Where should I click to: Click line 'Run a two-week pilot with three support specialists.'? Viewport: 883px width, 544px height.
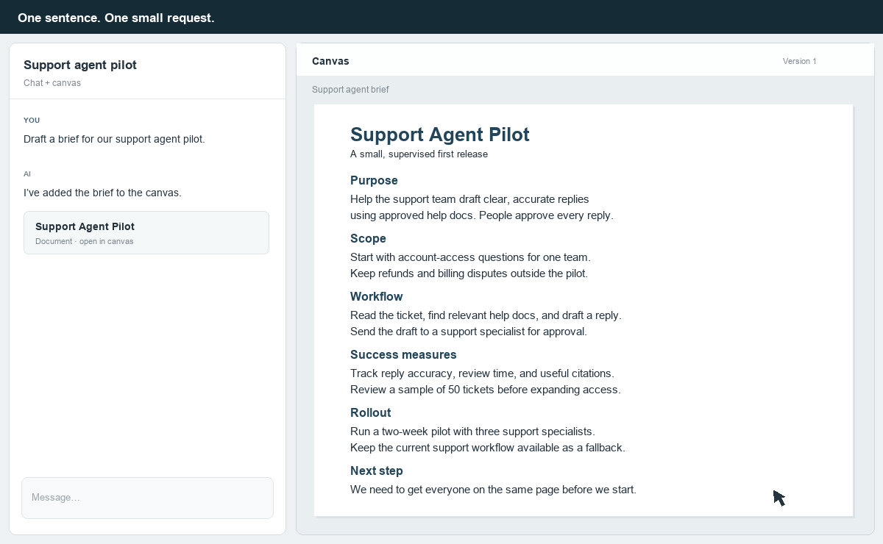(x=472, y=432)
